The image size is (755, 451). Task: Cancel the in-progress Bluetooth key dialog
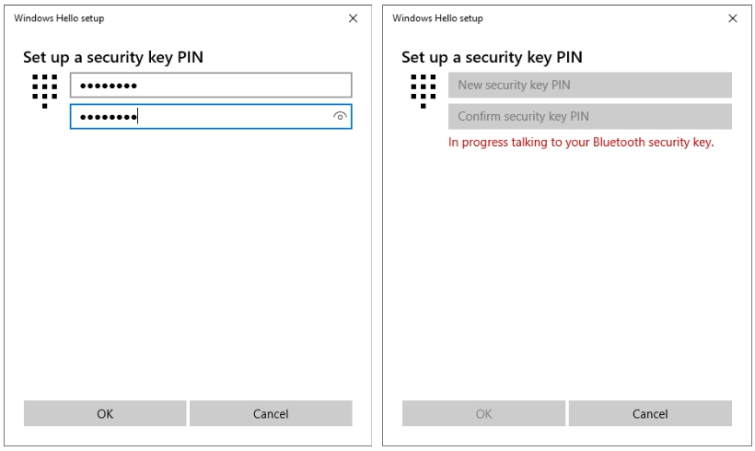tap(650, 414)
